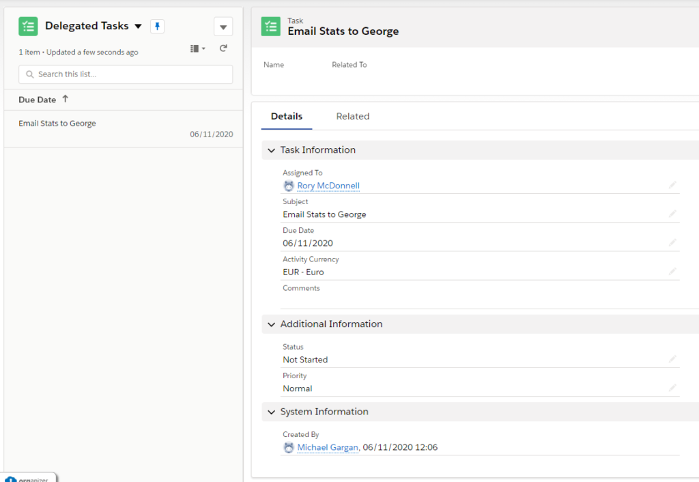This screenshot has width=699, height=482.
Task: Click the Delegated Tasks list icon
Action: pyautogui.click(x=28, y=27)
